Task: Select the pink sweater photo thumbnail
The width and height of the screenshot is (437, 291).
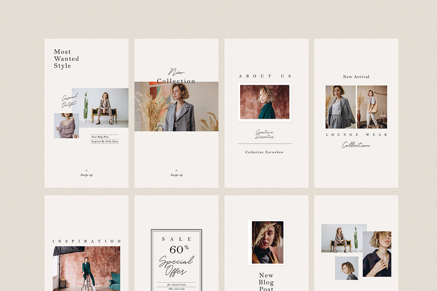Action: click(67, 125)
